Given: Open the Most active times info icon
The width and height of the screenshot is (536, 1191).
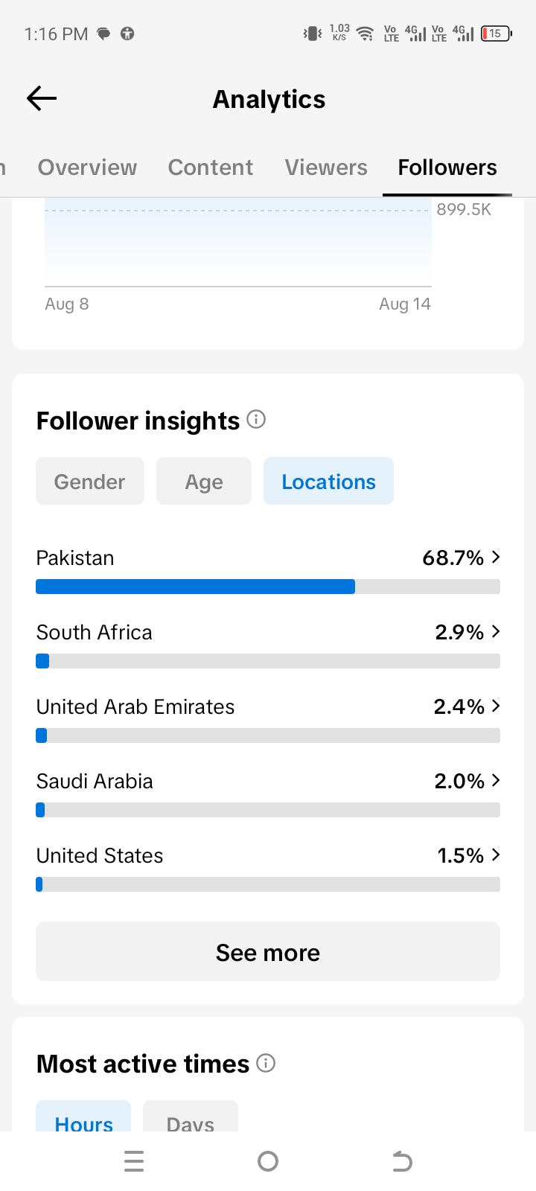Looking at the screenshot, I should tap(266, 1063).
